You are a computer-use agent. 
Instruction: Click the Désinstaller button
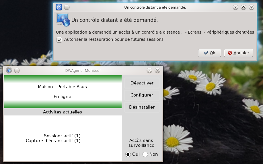coord(142,107)
